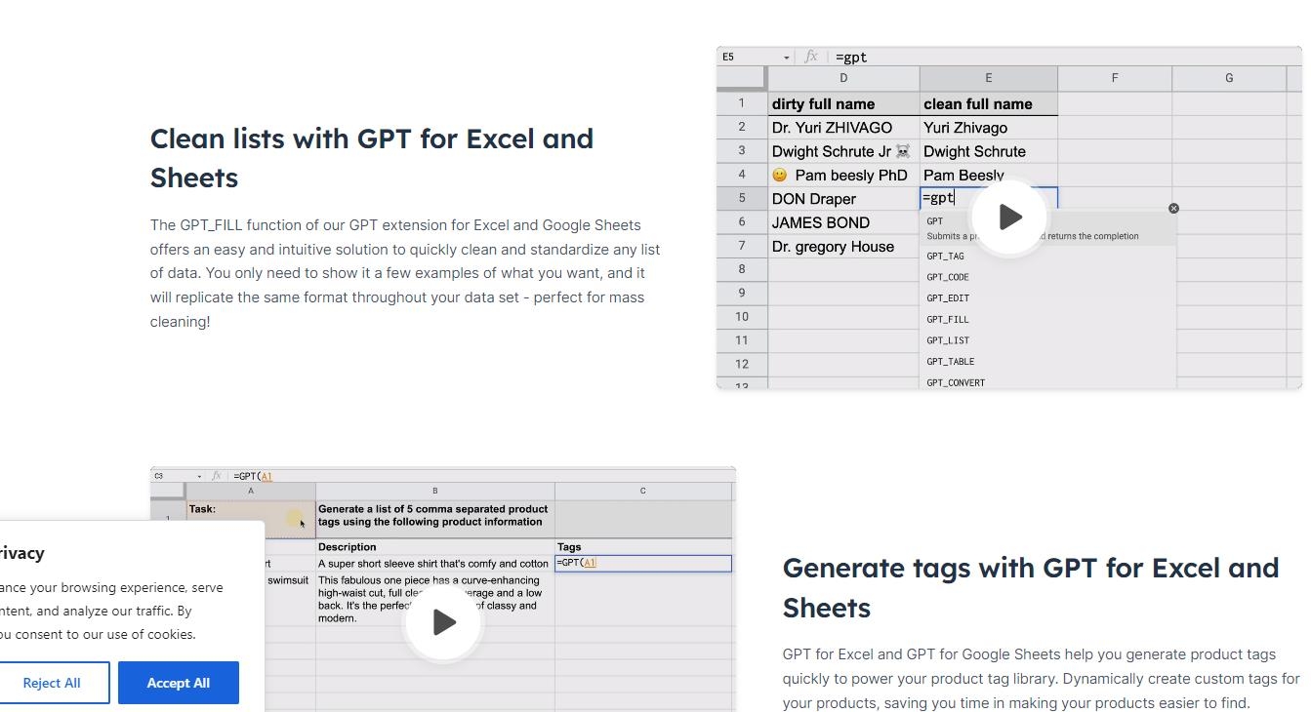Click the 'DON Draper' cell
The image size is (1311, 712).
click(843, 199)
